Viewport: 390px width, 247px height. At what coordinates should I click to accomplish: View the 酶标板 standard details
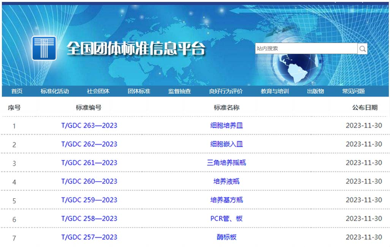point(225,237)
